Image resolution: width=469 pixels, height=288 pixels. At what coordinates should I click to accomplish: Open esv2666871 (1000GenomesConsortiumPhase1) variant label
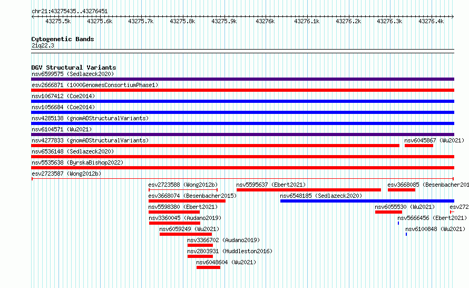95,85
